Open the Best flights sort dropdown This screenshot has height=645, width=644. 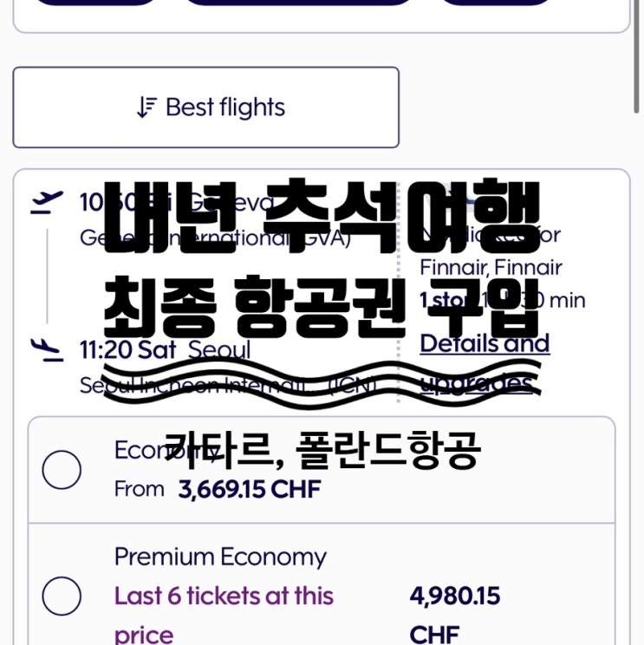tap(205, 107)
